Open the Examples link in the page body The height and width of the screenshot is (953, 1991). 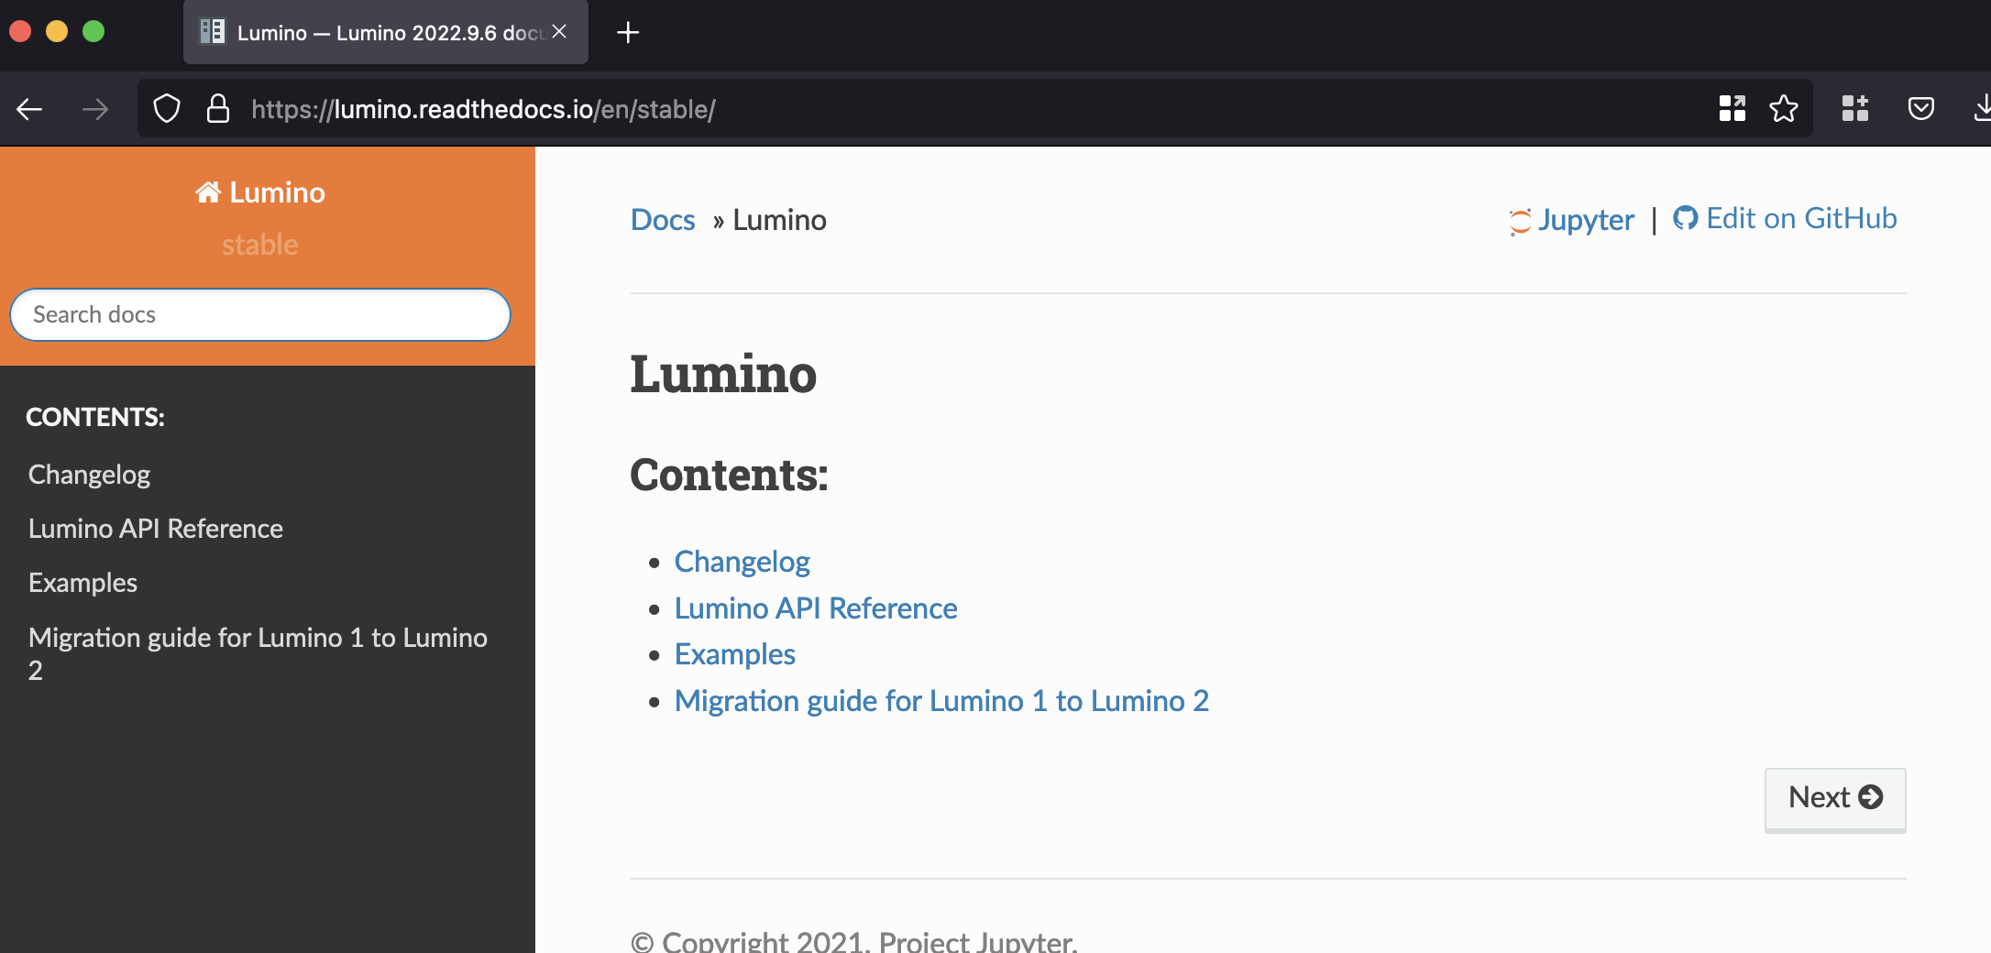[x=734, y=653]
